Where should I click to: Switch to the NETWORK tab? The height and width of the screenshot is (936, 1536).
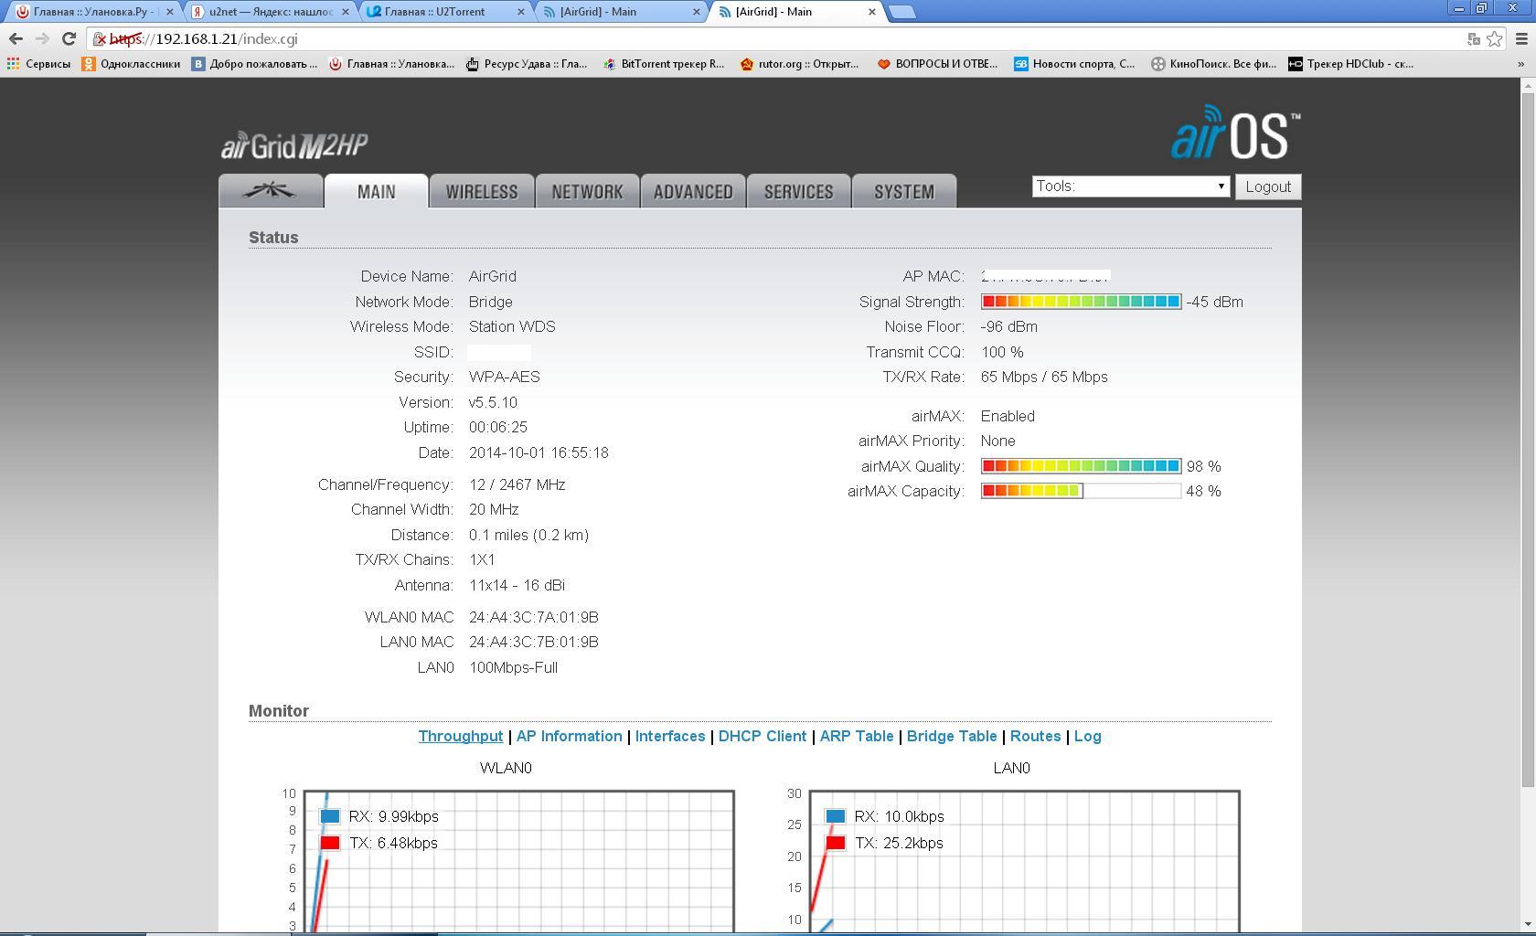(587, 191)
